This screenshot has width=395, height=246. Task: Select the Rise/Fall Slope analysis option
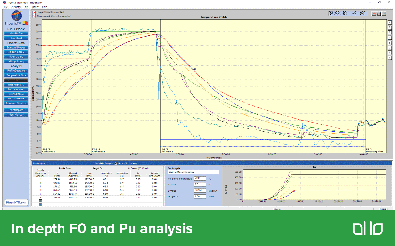click(x=16, y=94)
